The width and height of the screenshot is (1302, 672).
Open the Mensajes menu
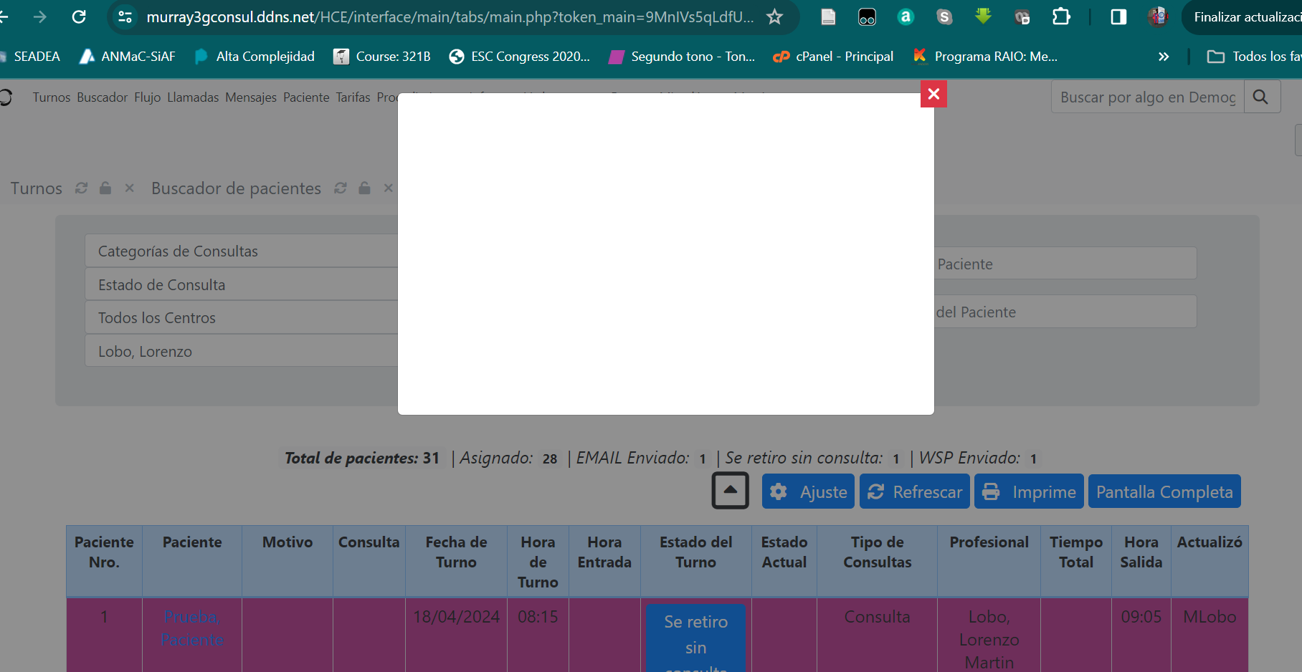(251, 97)
